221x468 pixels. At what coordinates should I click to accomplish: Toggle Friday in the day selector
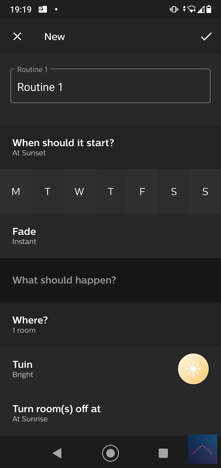pyautogui.click(x=142, y=192)
